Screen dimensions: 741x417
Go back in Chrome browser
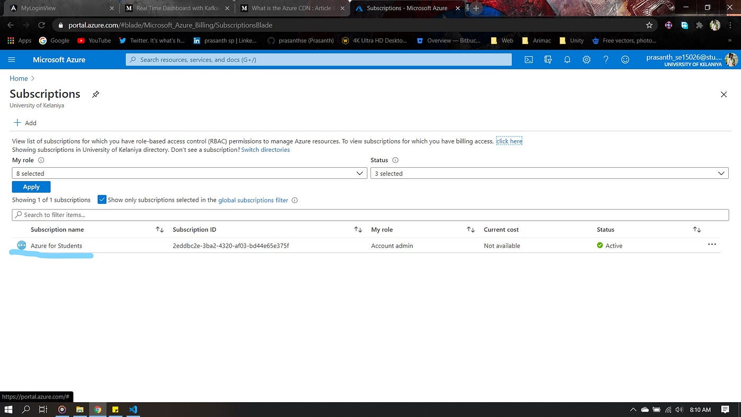point(11,25)
